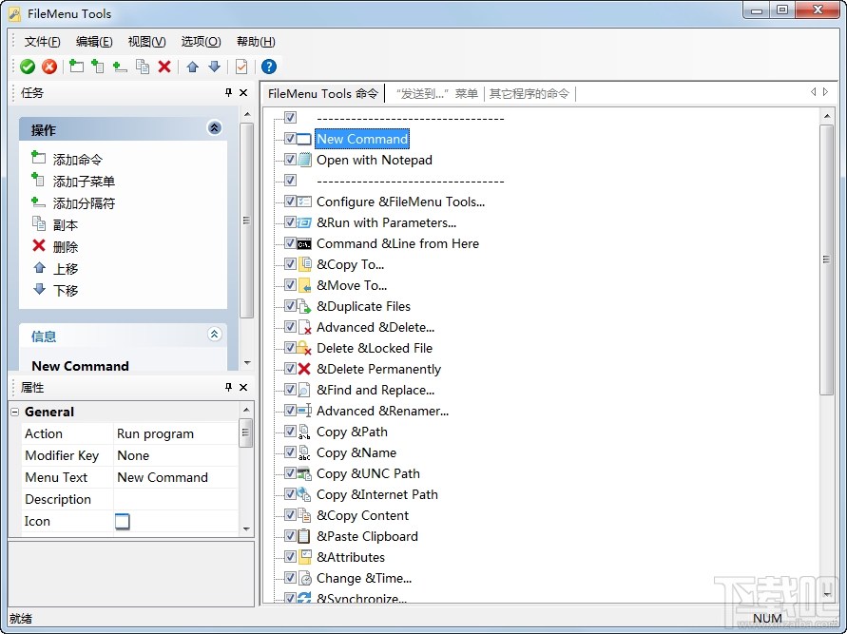Image resolution: width=847 pixels, height=634 pixels.
Task: Click the Icon property value thumbnail
Action: (123, 521)
